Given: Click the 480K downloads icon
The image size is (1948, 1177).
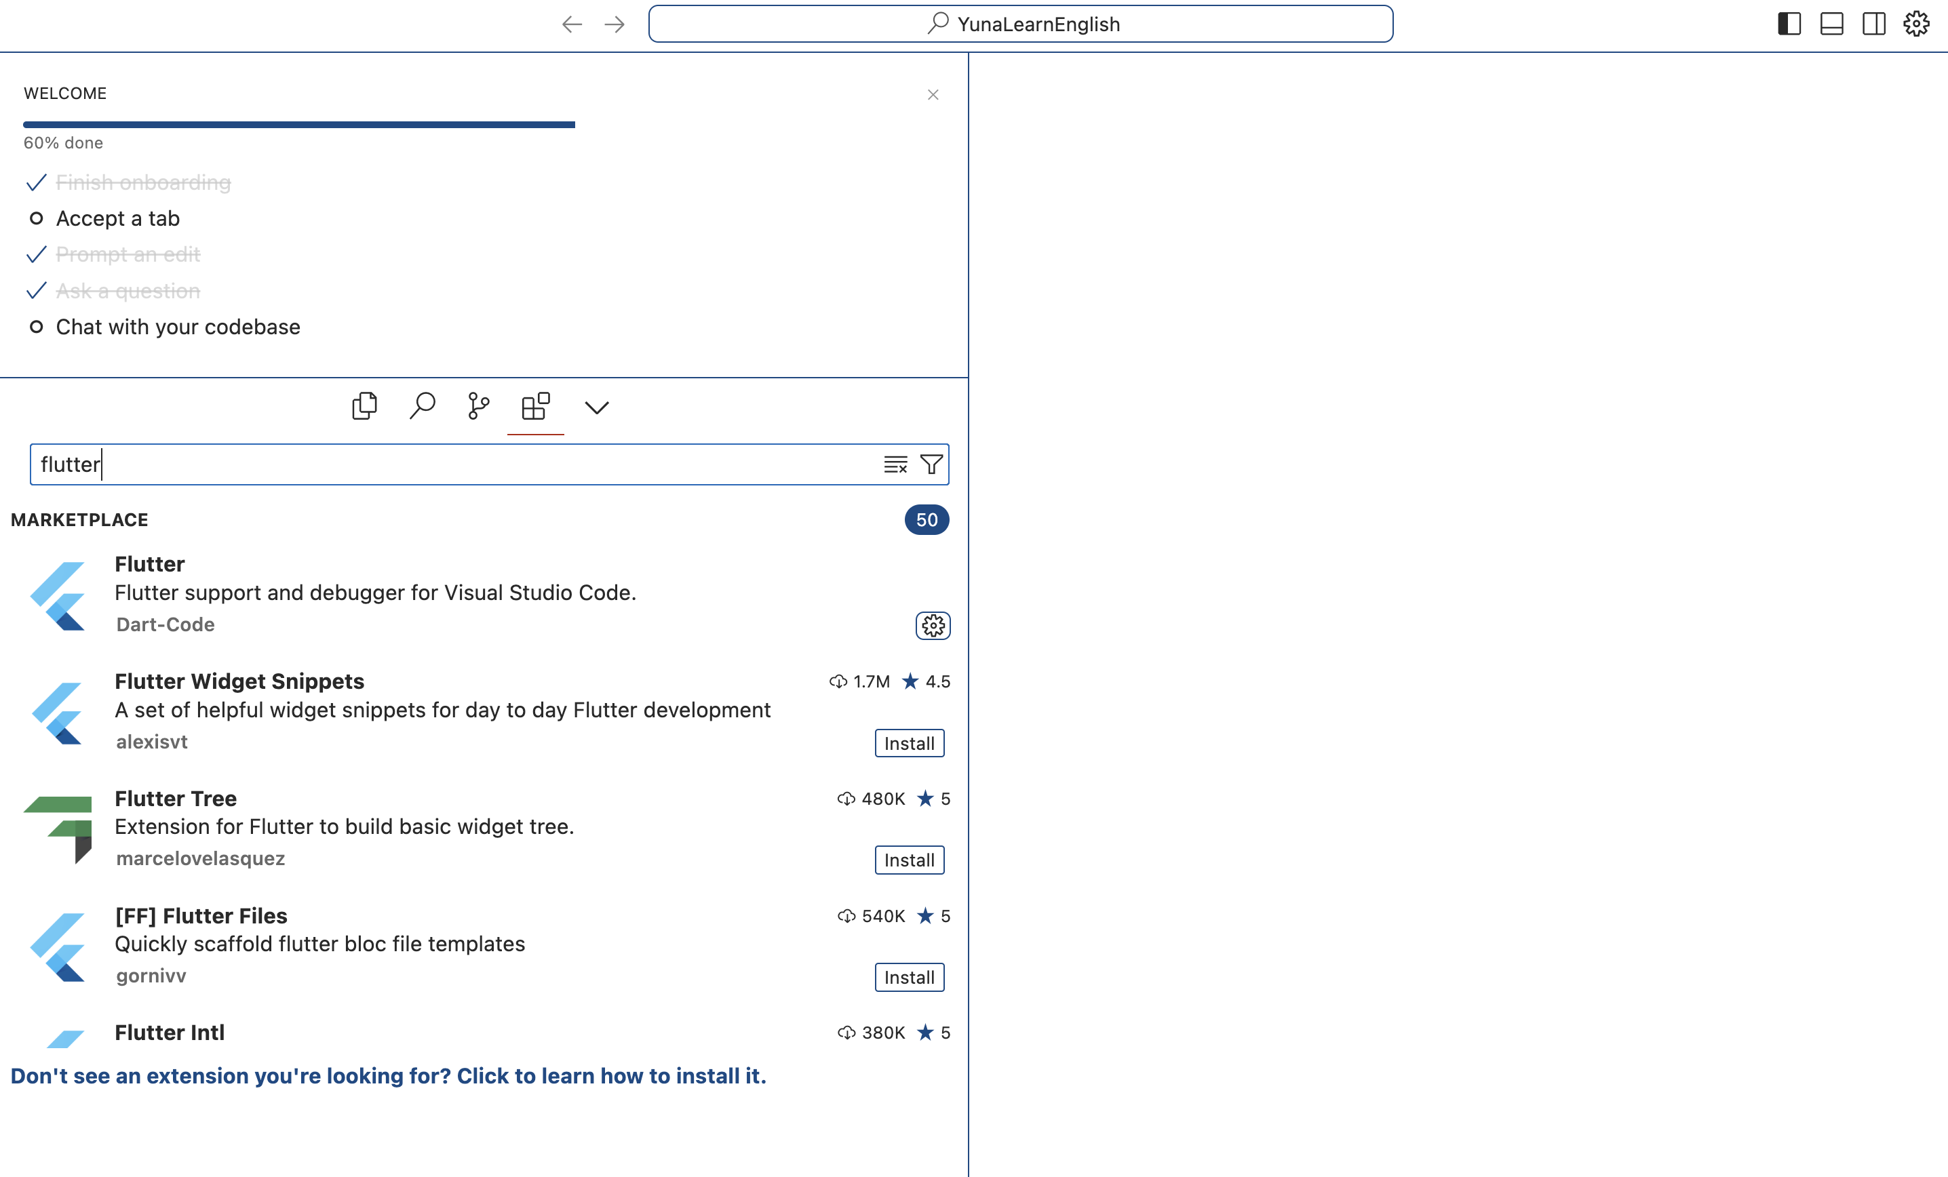Looking at the screenshot, I should pos(846,799).
